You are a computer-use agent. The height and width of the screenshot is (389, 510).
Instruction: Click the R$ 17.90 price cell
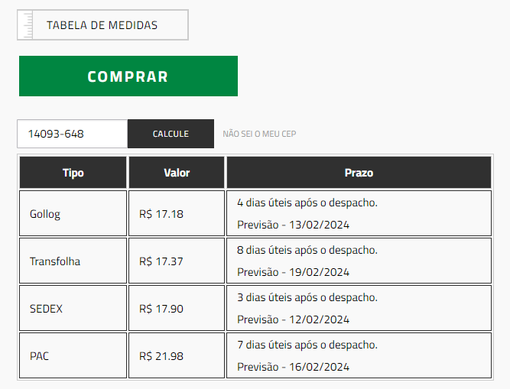pyautogui.click(x=177, y=309)
